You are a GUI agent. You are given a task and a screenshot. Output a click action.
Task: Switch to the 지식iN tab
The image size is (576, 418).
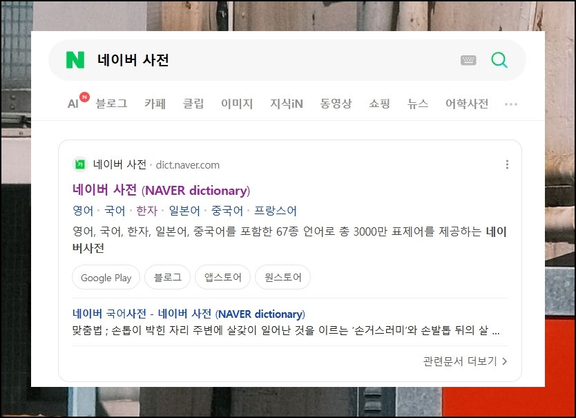tap(287, 104)
